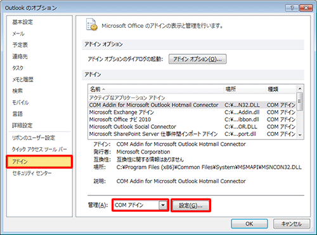Close the Outlook のオプション dialog

(306, 8)
